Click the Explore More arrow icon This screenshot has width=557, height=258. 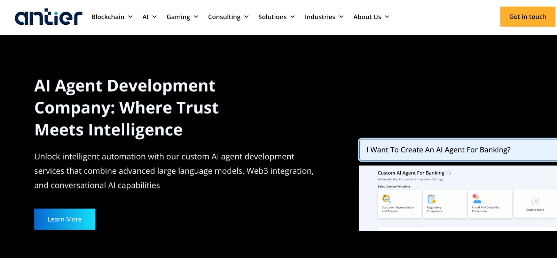coord(535,201)
